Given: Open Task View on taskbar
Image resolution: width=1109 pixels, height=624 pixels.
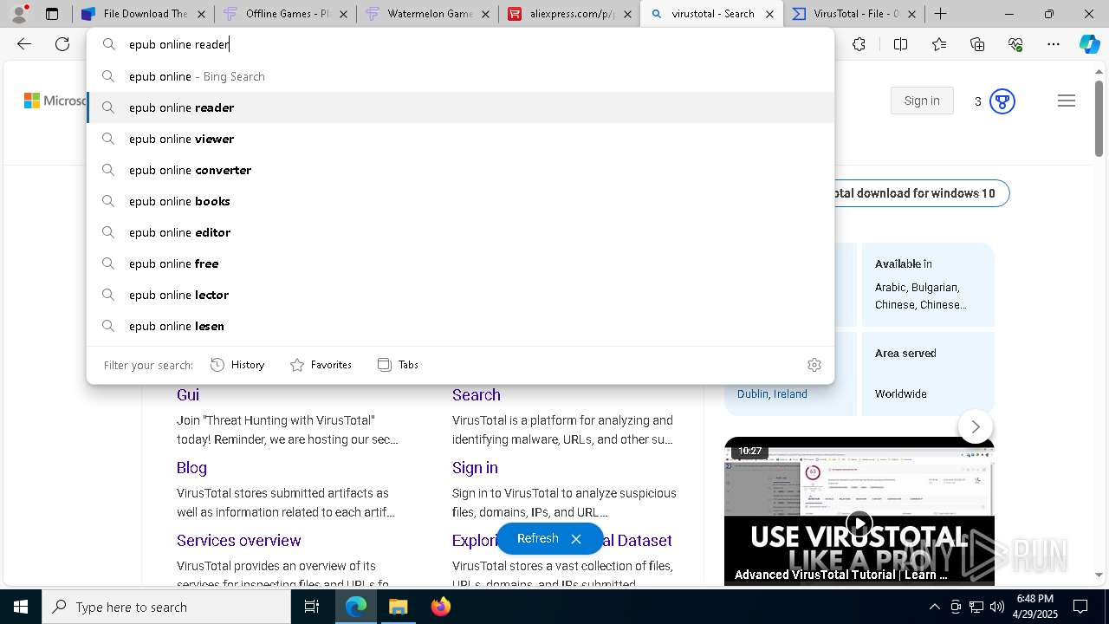Looking at the screenshot, I should (312, 607).
